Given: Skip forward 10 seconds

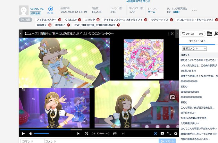Looking at the screenshot, I should pos(115,134).
